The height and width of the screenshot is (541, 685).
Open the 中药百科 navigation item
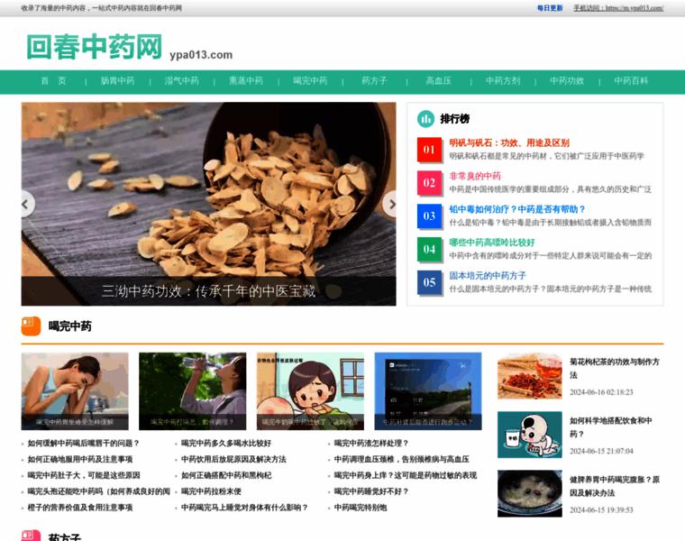631,81
